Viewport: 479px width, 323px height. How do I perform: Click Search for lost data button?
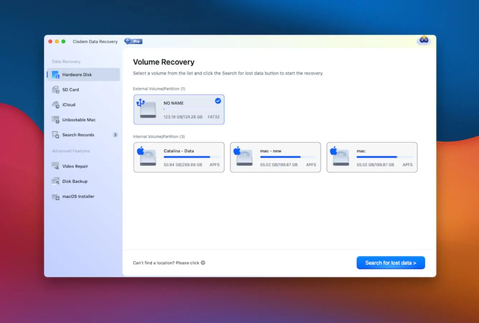(391, 263)
